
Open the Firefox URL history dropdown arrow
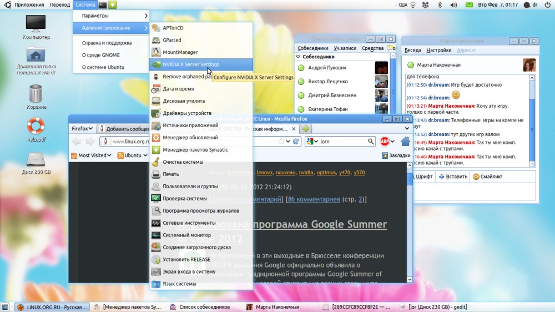coord(288,142)
